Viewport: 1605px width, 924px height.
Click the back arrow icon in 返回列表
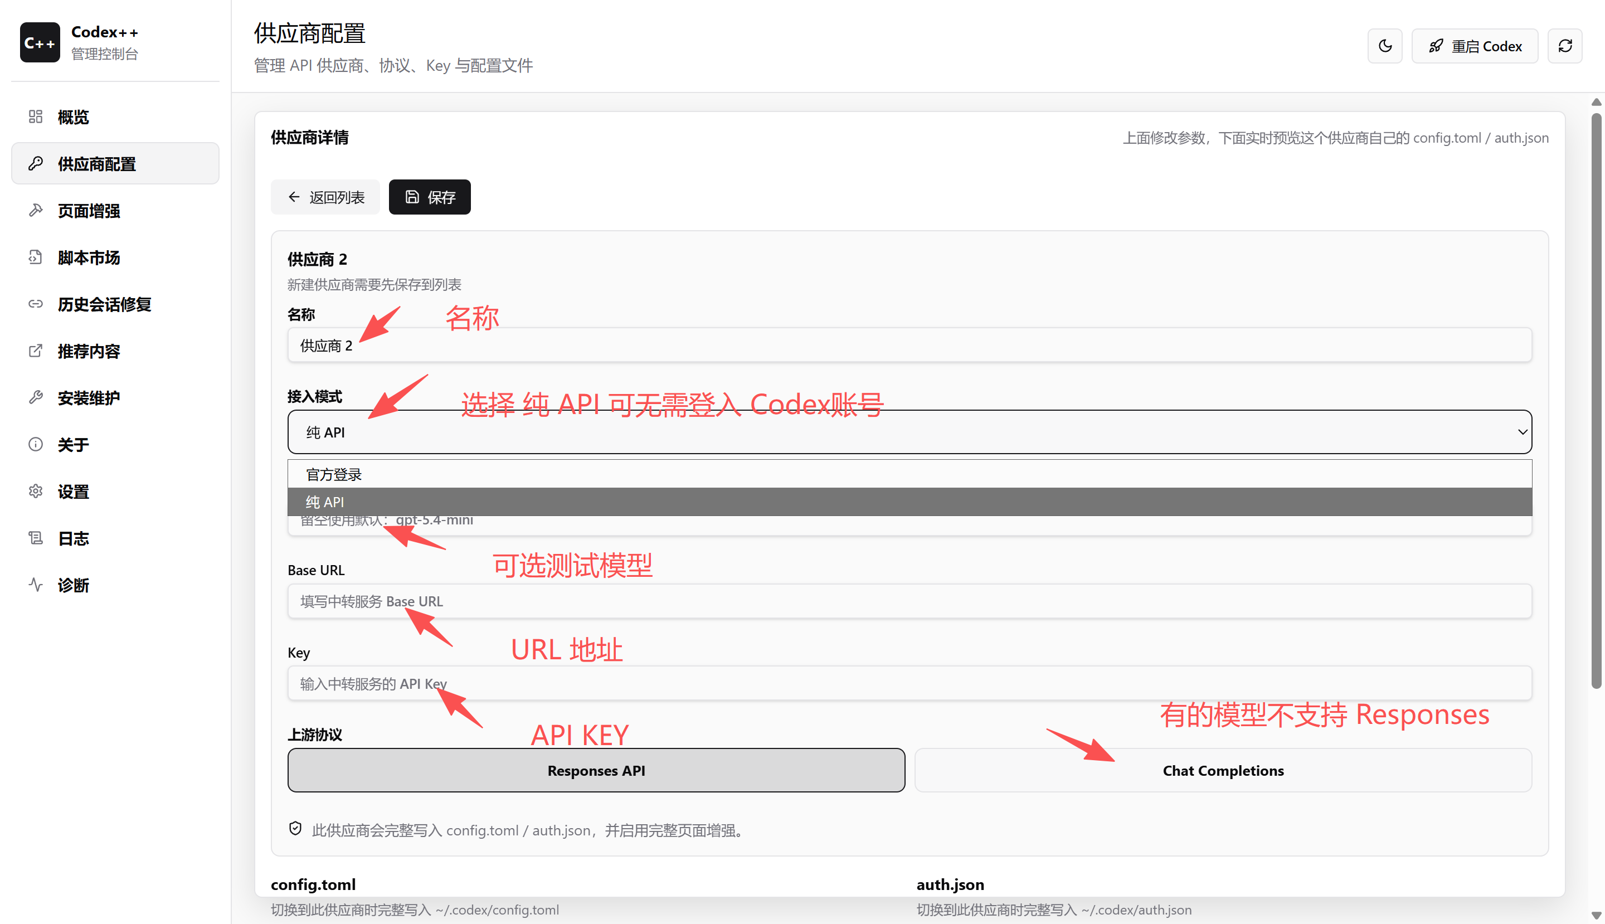click(294, 197)
